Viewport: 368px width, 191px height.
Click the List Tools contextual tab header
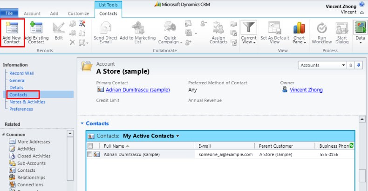[x=108, y=5]
